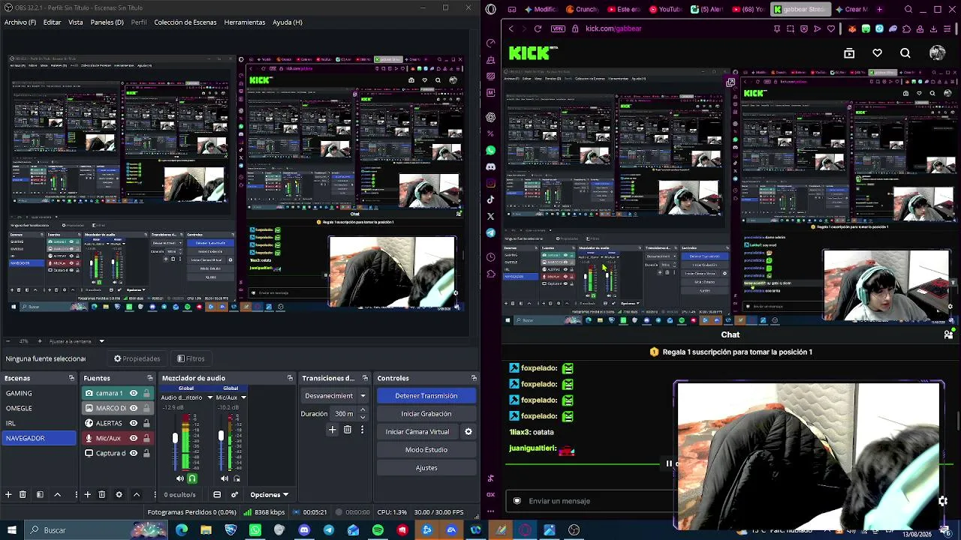Open the Colección de Escenas menu
Screen dimensions: 961x540
click(x=185, y=22)
